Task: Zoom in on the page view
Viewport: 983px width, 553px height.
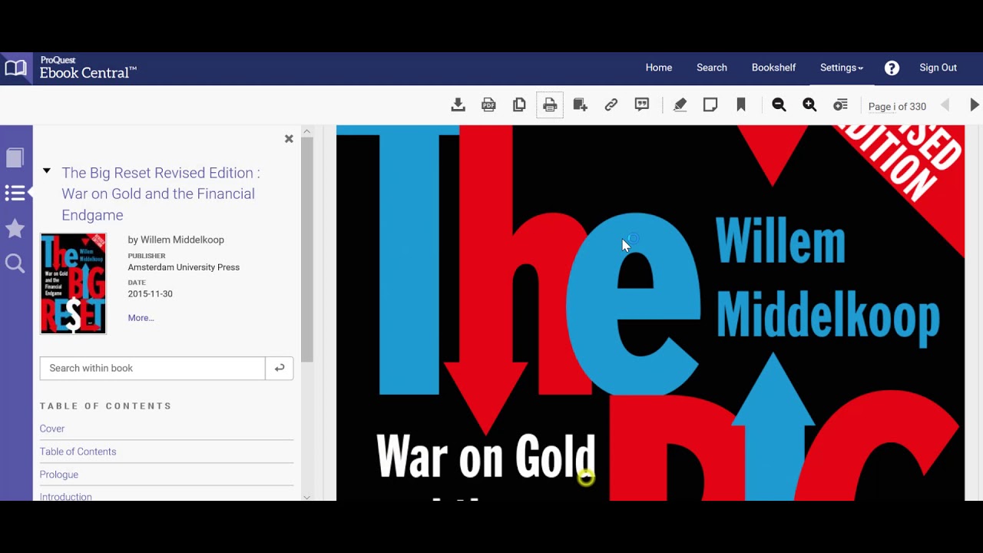Action: pos(809,105)
